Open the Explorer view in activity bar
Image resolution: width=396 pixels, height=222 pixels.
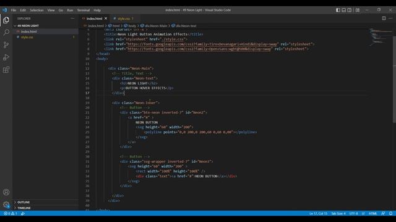6,20
